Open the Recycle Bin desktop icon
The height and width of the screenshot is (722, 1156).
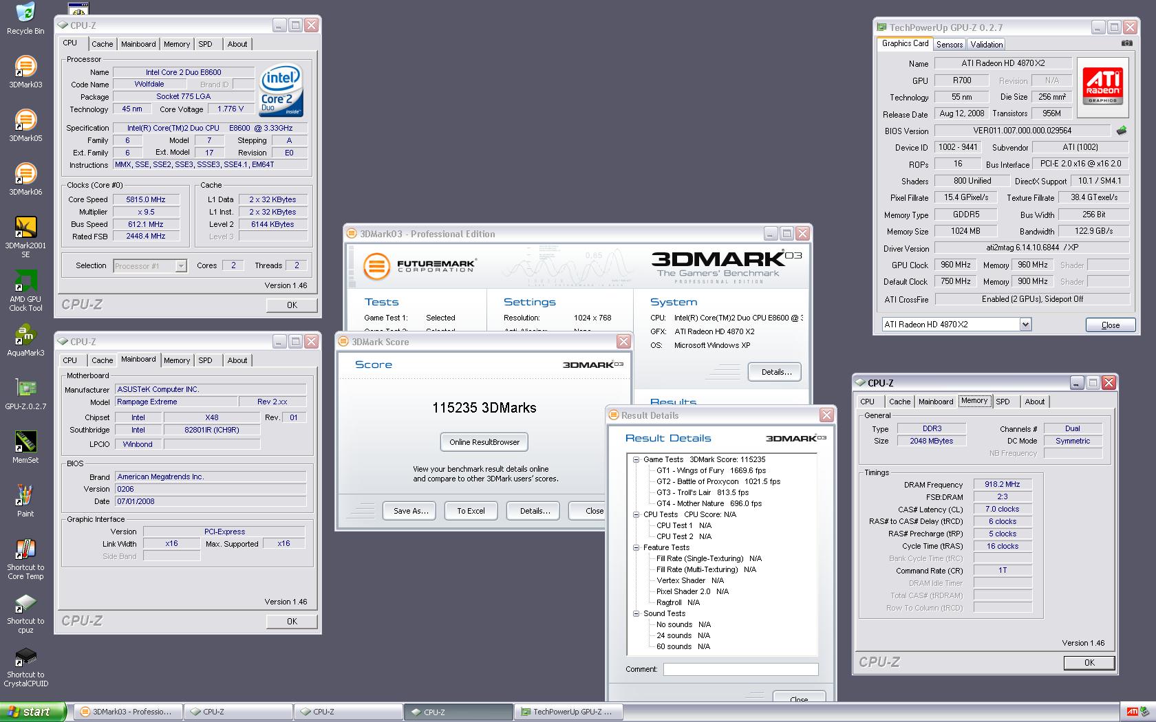[x=25, y=19]
